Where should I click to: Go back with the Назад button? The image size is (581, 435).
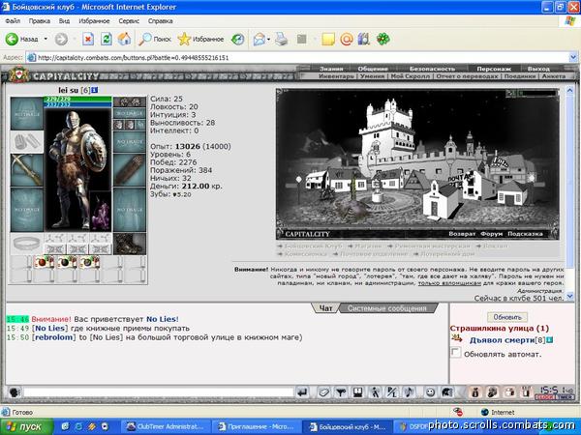21,39
